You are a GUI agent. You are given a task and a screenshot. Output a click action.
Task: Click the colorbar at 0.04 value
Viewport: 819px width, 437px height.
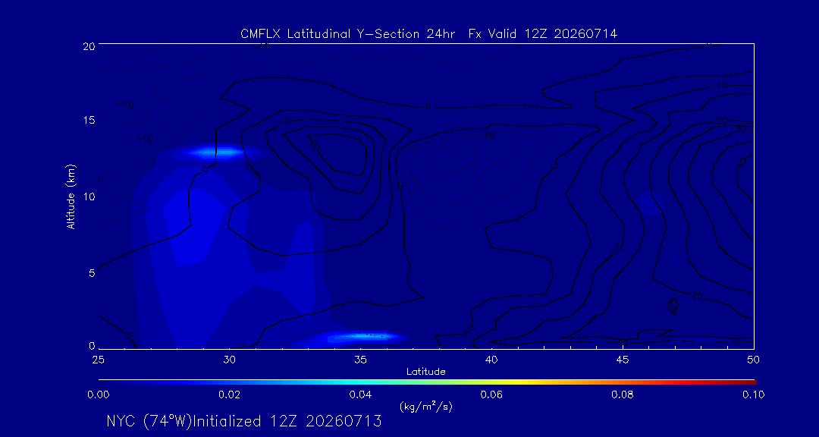(x=362, y=382)
